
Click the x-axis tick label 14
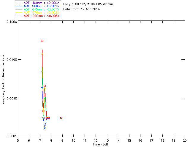[x=118, y=140]
